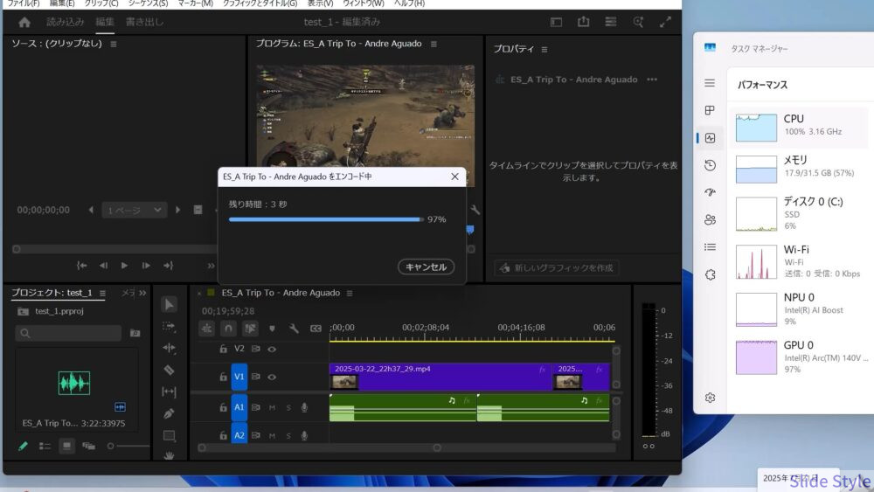Open Source panel hamburger menu
874x492 pixels.
[x=114, y=44]
